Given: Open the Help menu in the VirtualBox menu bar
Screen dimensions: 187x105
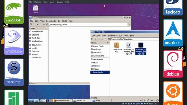Looking at the screenshot, I should click(67, 2).
